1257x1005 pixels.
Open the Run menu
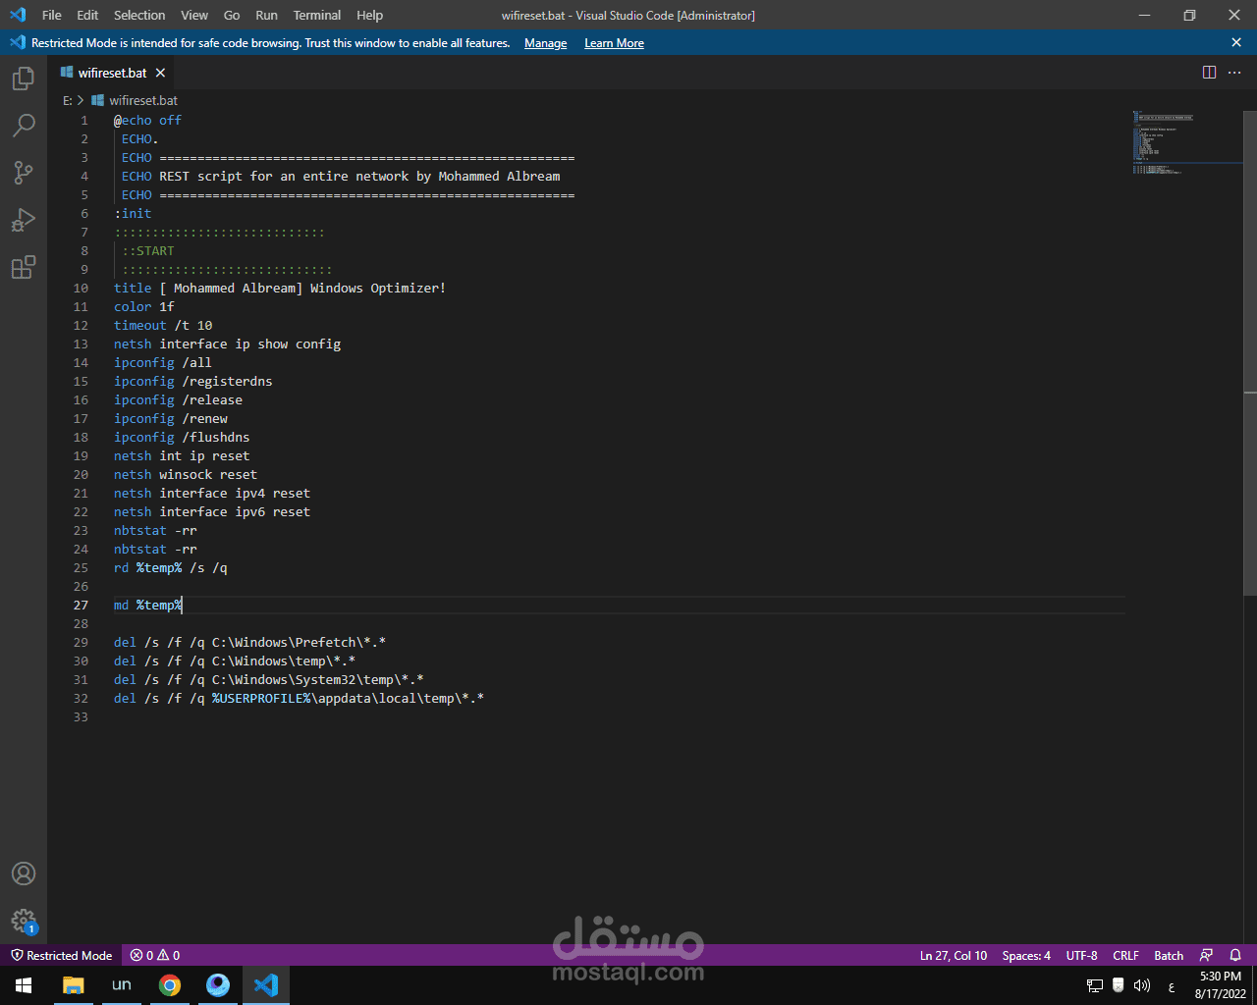[266, 15]
